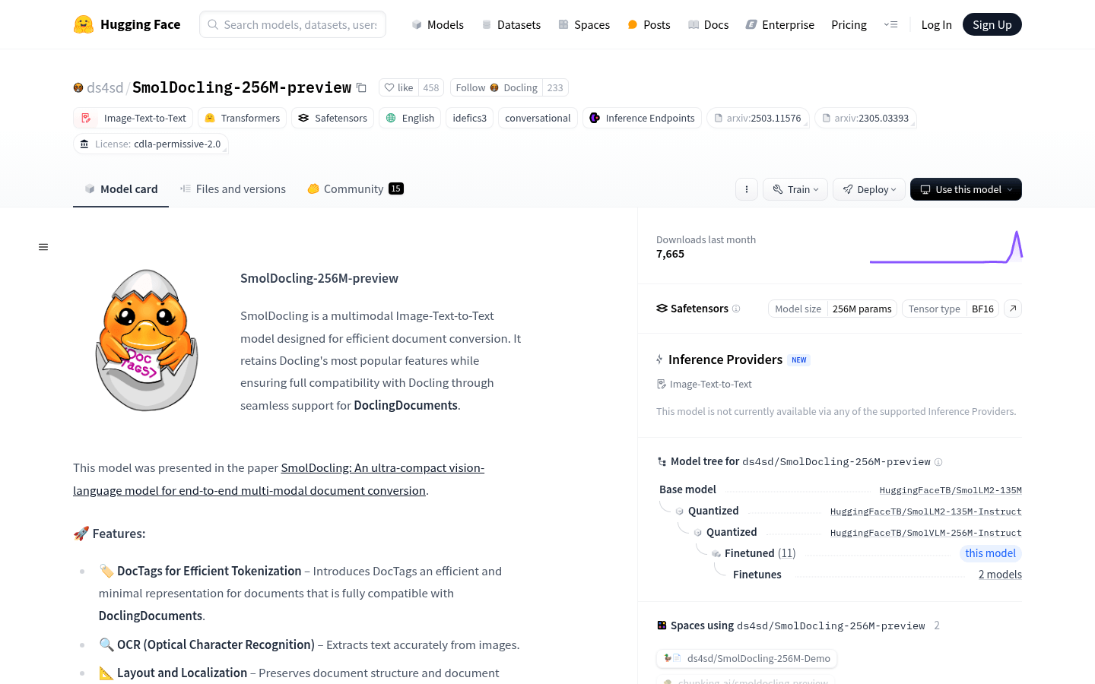Open the safetensors viewer arrow icon
1095x684 pixels.
[x=1013, y=309]
